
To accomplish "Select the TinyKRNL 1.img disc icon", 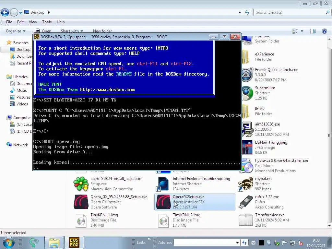I will point(81,220).
